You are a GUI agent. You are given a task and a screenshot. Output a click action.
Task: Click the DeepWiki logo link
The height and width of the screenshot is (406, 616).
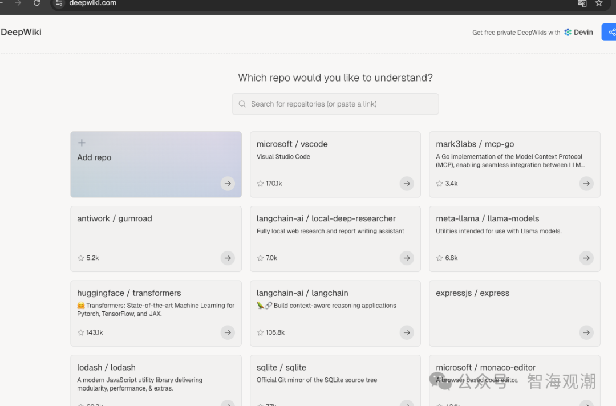(21, 32)
